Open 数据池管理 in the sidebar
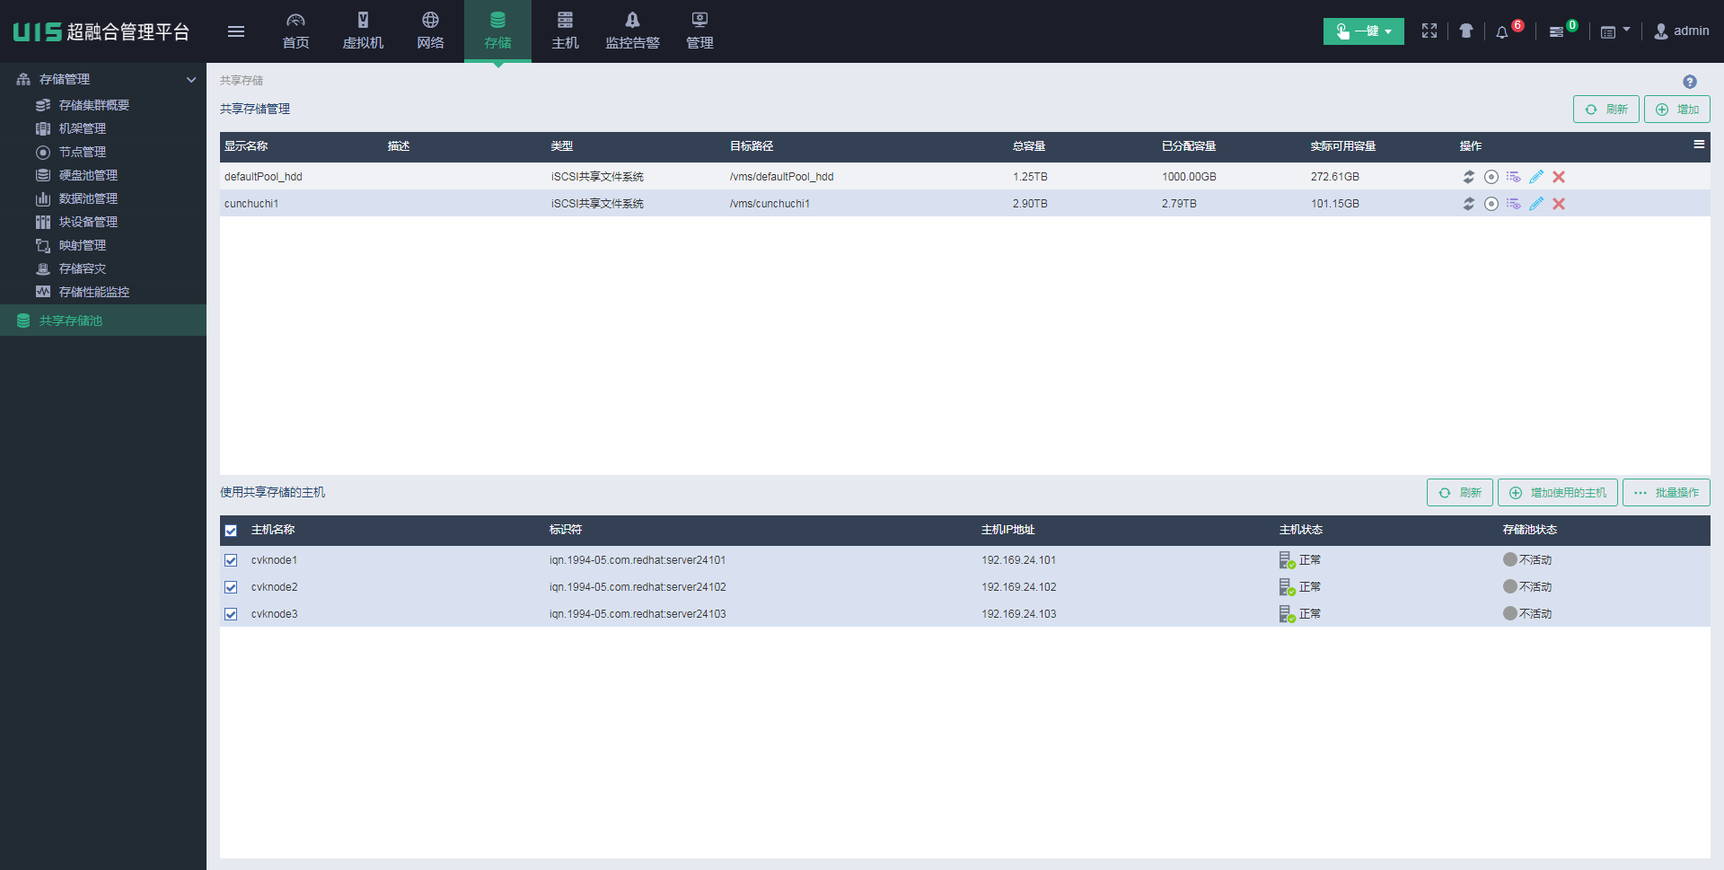This screenshot has height=870, width=1724. (88, 198)
